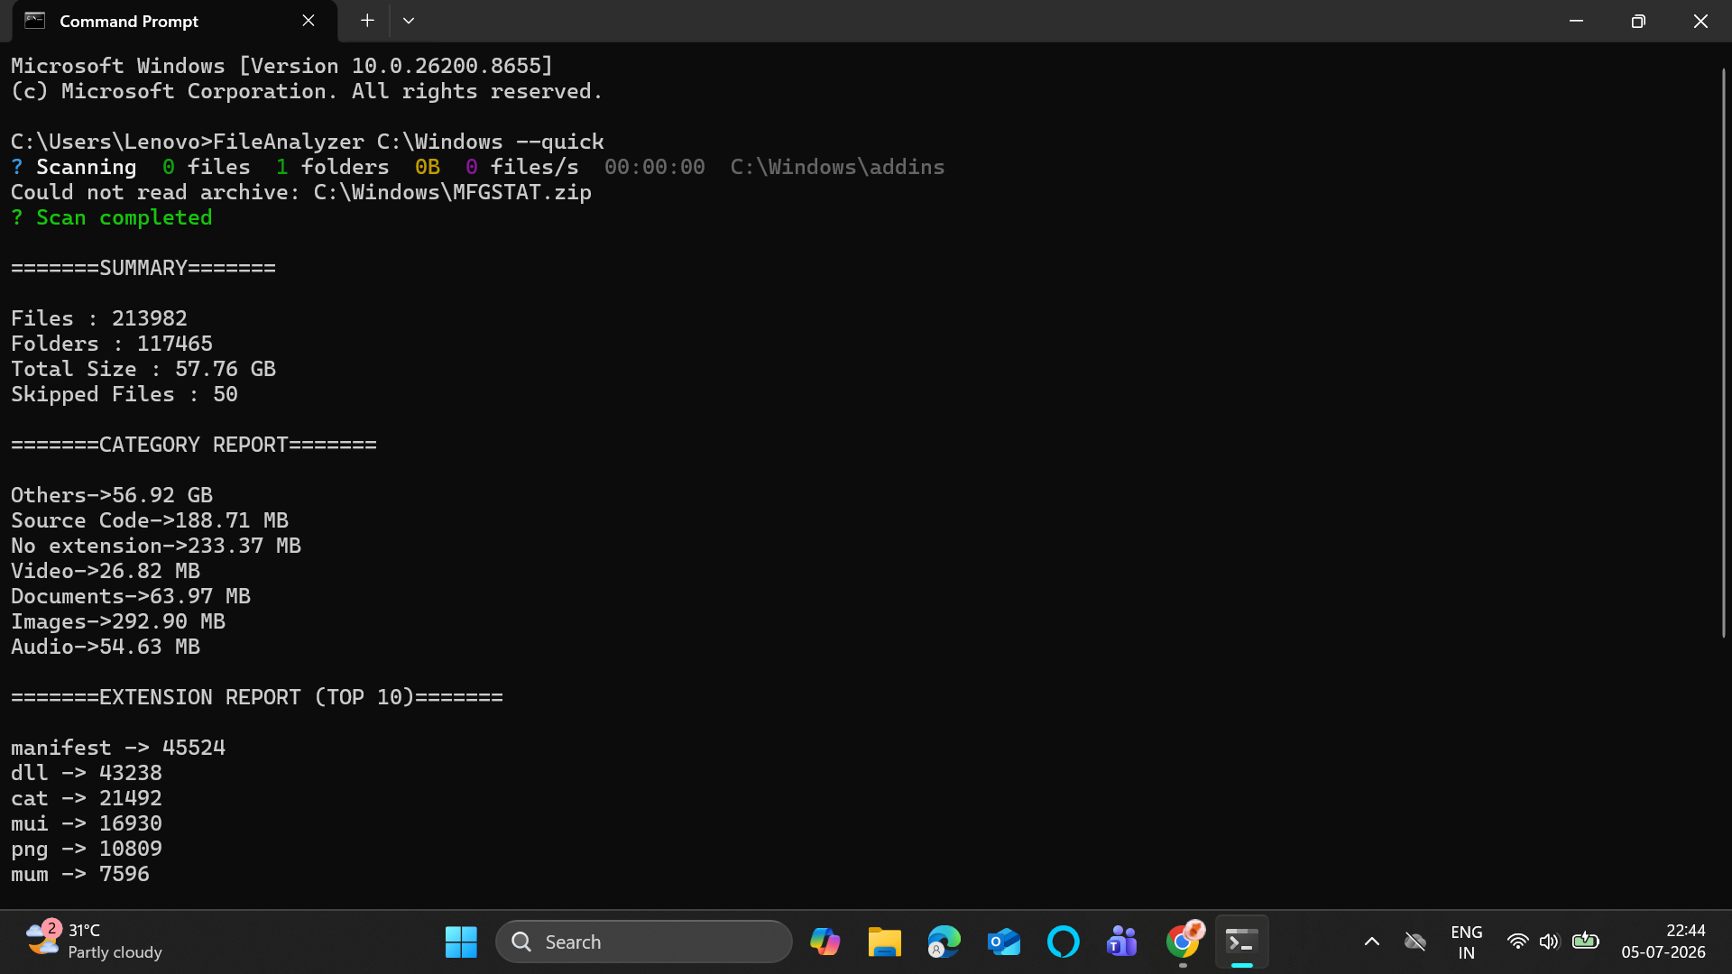
Task: Switch the ENG IN input language
Action: tap(1467, 942)
